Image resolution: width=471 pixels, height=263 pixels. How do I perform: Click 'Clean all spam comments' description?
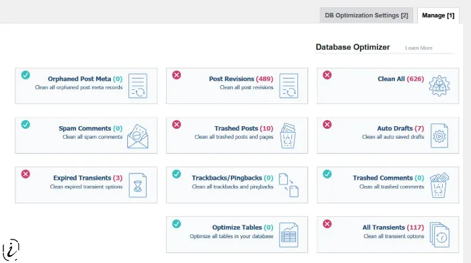click(x=93, y=137)
